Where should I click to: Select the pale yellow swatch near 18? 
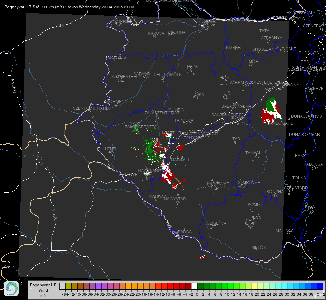254,286
